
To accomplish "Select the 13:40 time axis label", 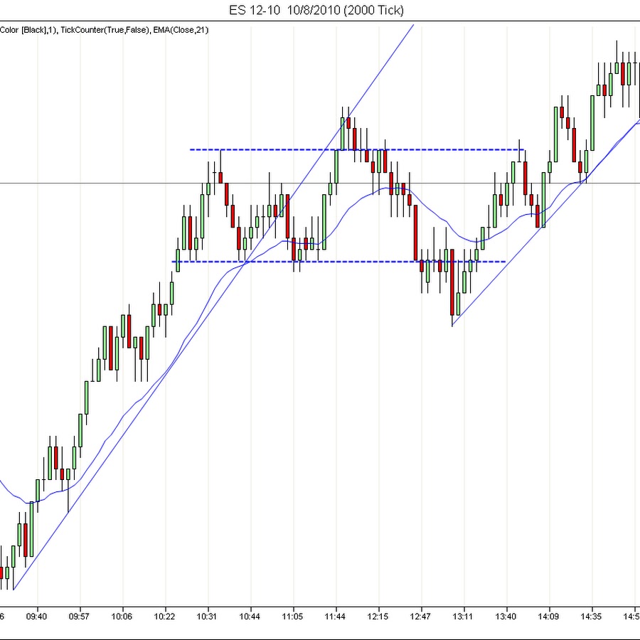I will [x=506, y=617].
